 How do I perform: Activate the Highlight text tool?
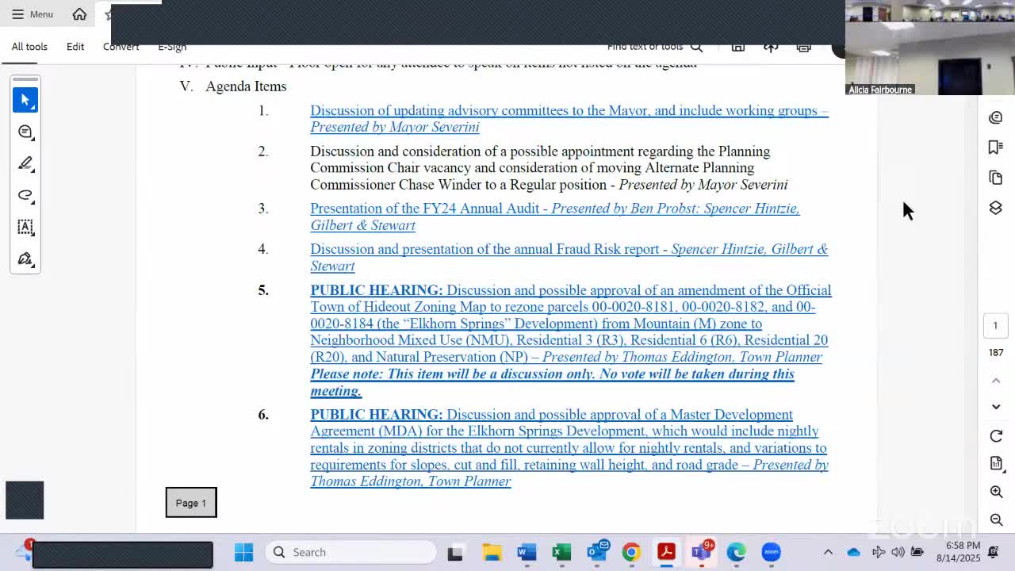(25, 163)
